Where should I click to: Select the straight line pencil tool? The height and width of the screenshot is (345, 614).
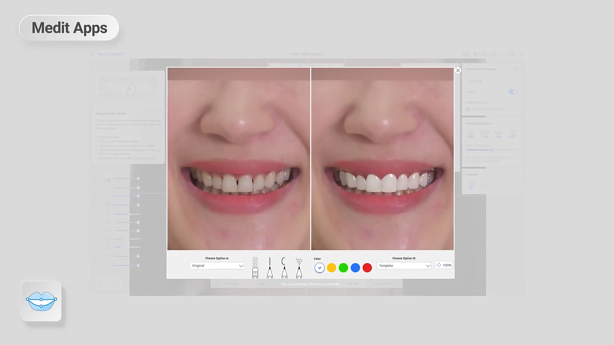tap(270, 268)
